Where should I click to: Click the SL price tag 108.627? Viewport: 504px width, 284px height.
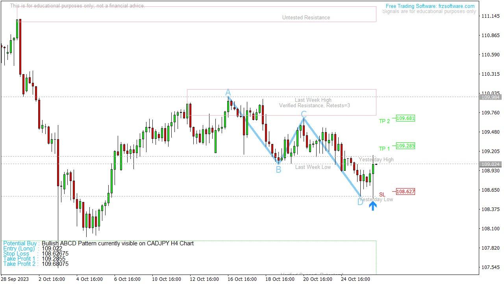tap(406, 192)
